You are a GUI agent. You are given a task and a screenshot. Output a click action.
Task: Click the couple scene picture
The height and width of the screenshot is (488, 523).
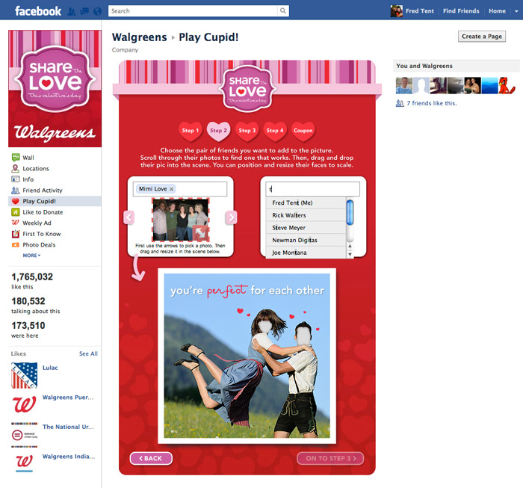pos(247,356)
